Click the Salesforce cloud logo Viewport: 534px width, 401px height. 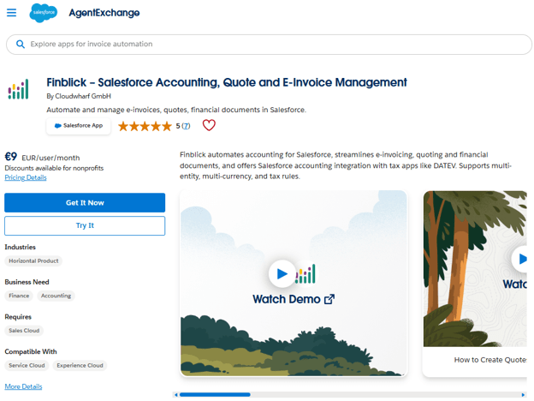(44, 13)
